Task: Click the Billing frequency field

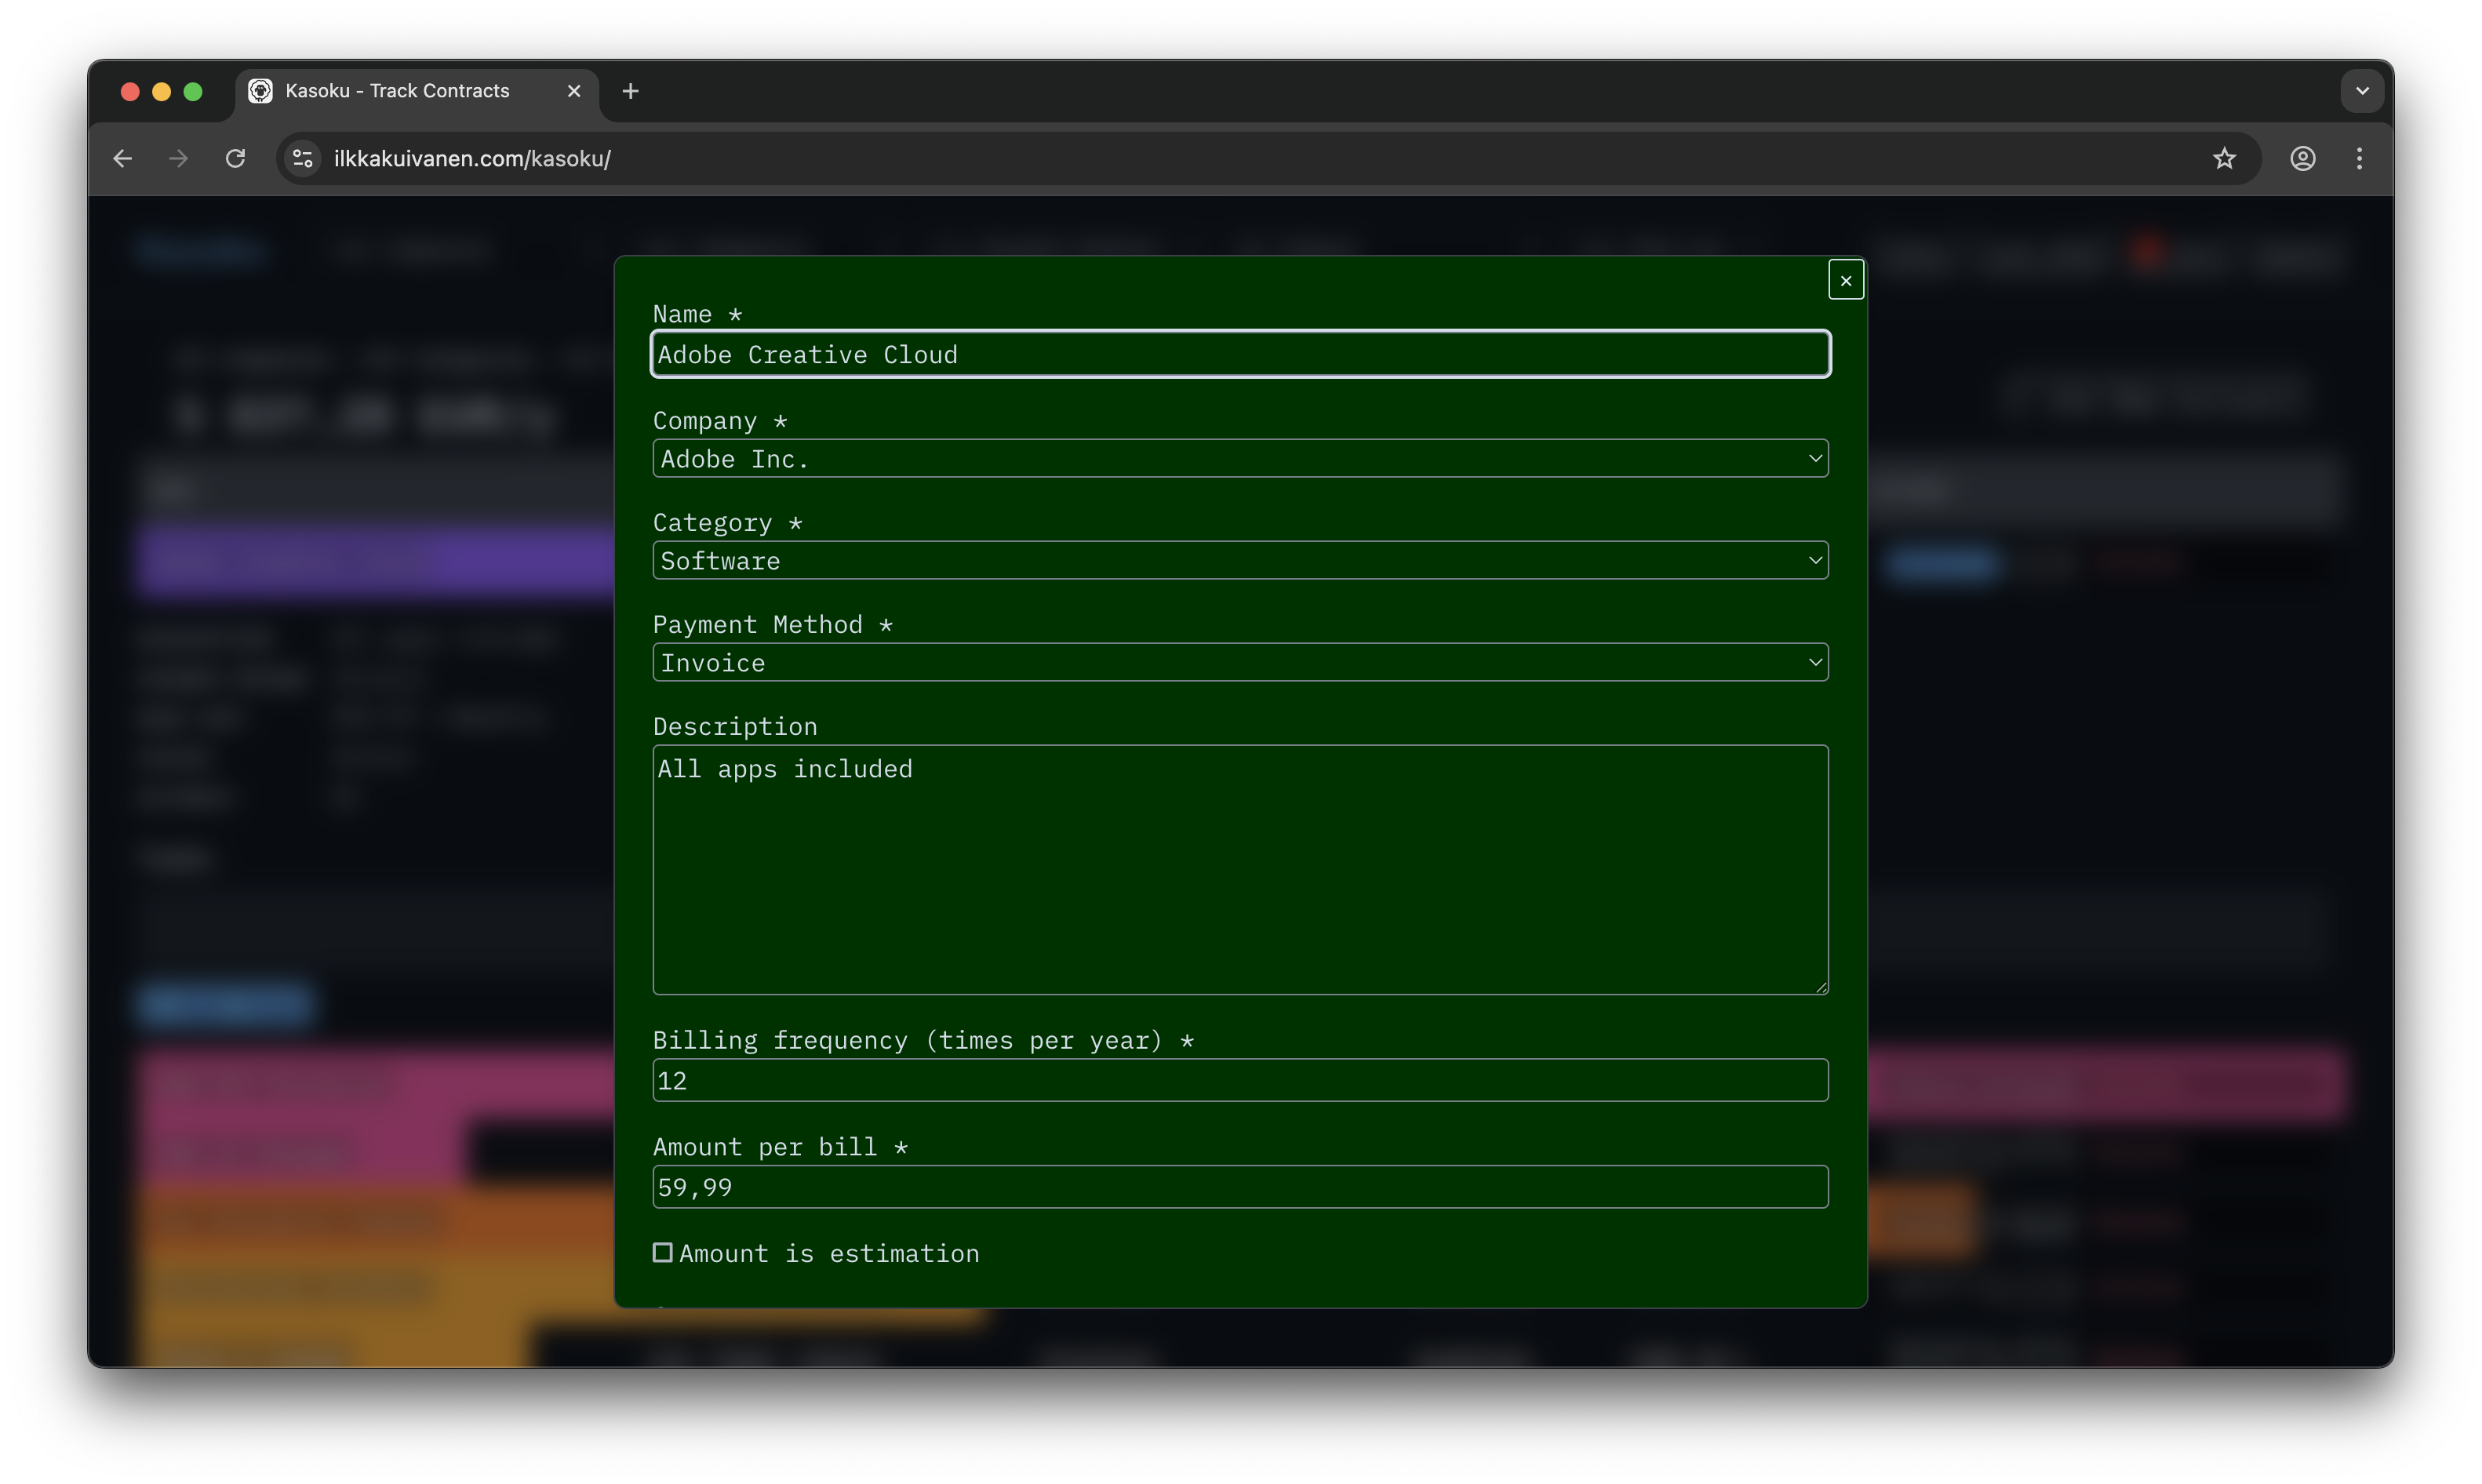Action: click(1240, 1081)
